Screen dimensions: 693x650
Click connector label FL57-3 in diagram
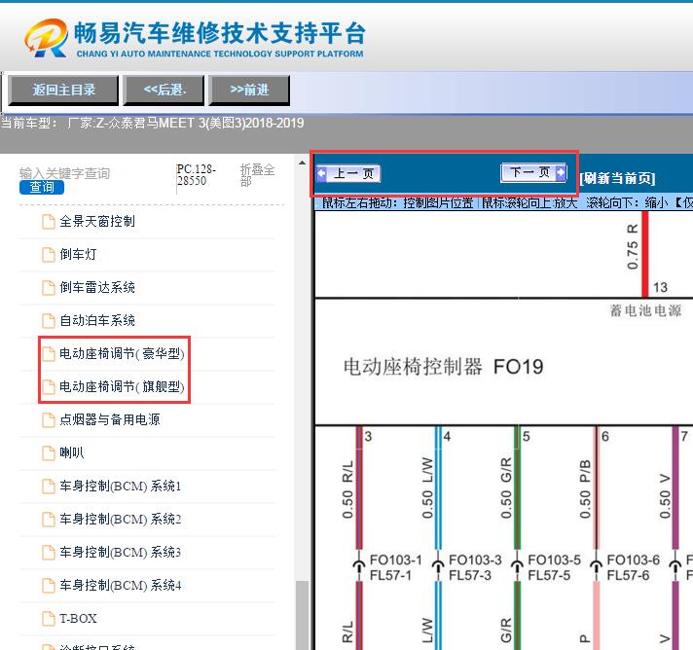tap(470, 575)
